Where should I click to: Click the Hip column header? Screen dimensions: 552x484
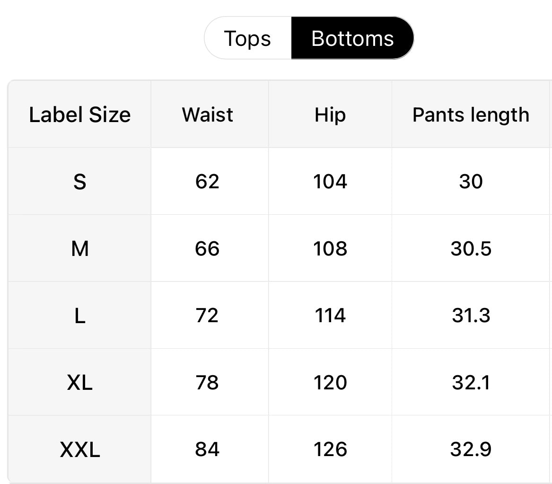[330, 115]
